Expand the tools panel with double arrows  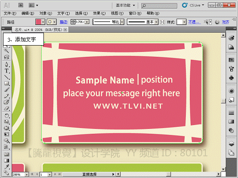[3, 28]
